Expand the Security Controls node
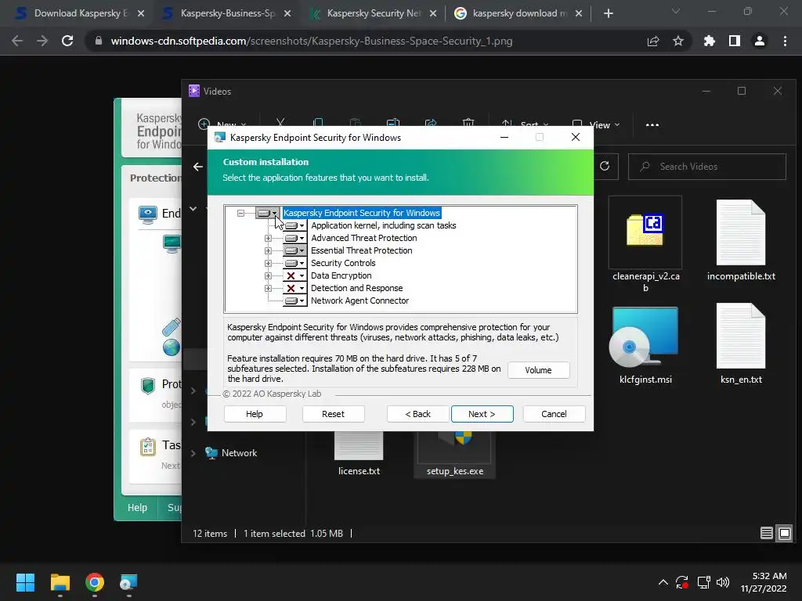Screen dimensions: 802x601 [x=268, y=263]
